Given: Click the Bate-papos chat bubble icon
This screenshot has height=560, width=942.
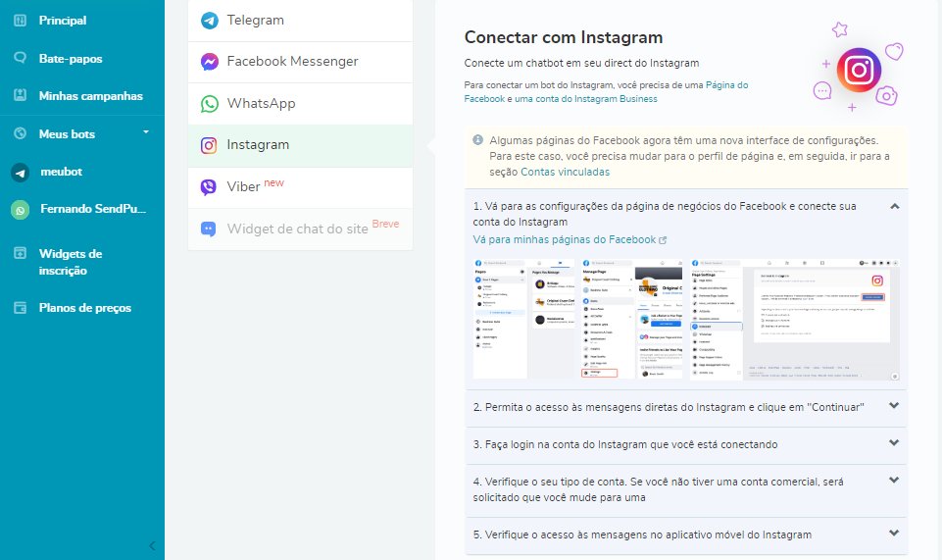Looking at the screenshot, I should pos(20,58).
